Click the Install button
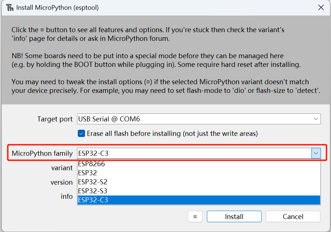 point(234,216)
